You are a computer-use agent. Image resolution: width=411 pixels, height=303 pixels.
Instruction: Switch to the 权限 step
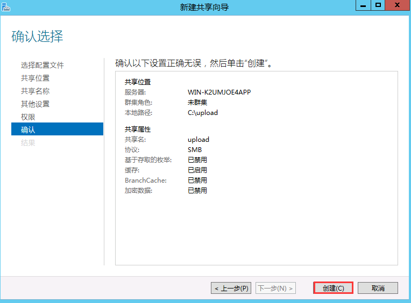tap(28, 117)
